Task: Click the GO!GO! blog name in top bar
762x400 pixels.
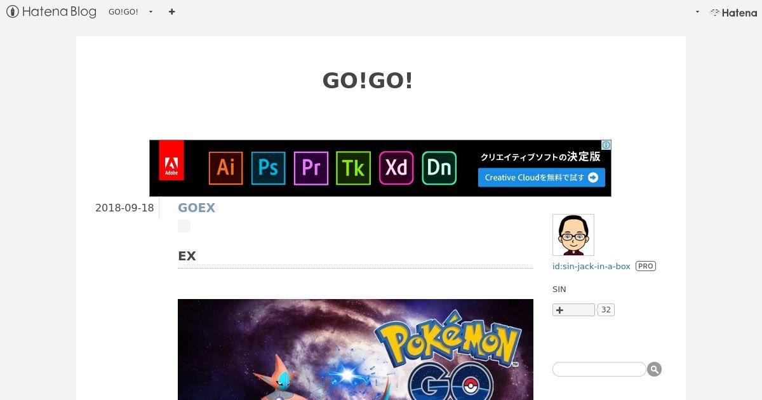Action: [x=123, y=12]
